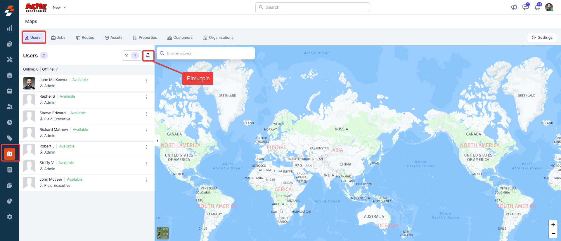Viewport: 561px width, 241px height.
Task: Open the calculator icon in the sidebar
Action: tap(10, 170)
